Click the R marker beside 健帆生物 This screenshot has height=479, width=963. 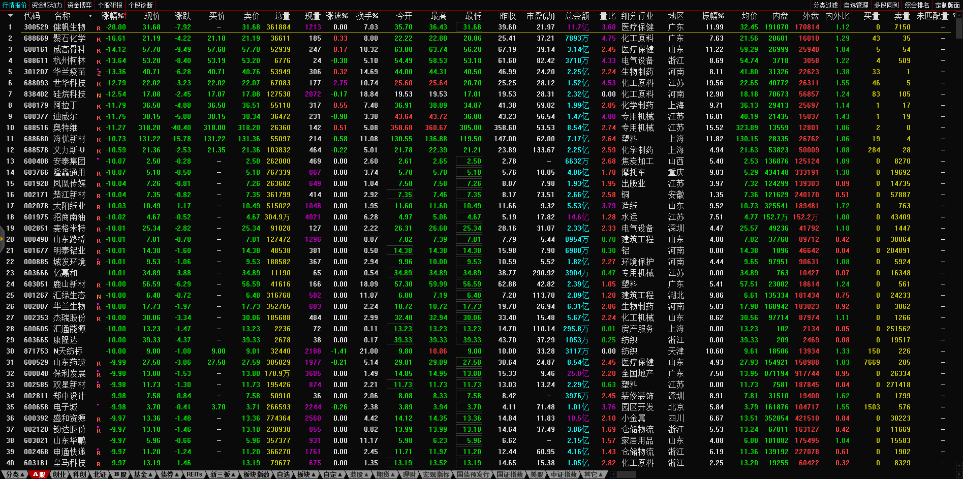[x=99, y=28]
